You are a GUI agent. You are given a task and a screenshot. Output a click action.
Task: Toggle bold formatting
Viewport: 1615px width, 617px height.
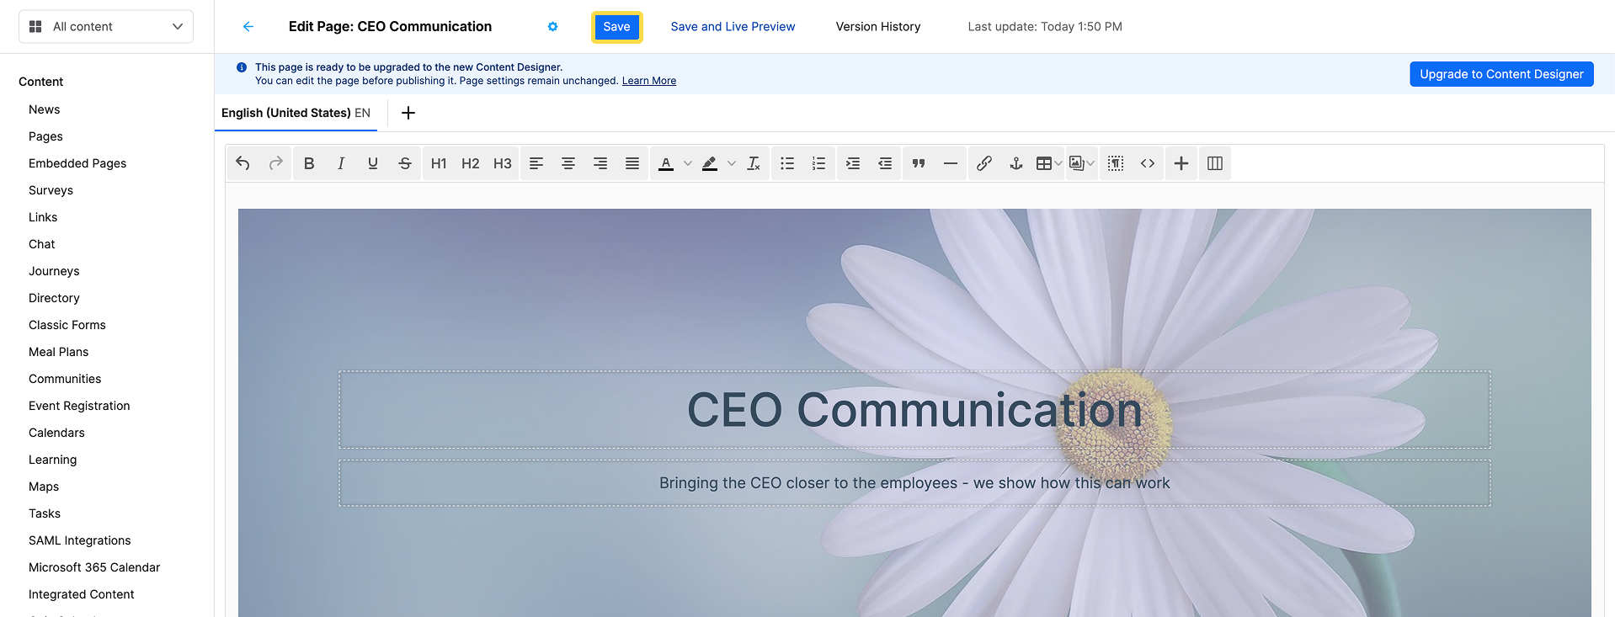point(309,163)
